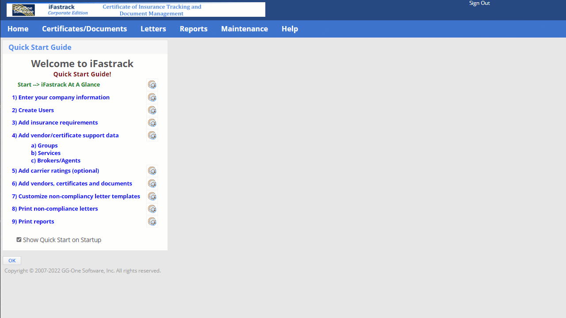
Task: Click the Quick Start Guide panel title
Action: [40, 47]
